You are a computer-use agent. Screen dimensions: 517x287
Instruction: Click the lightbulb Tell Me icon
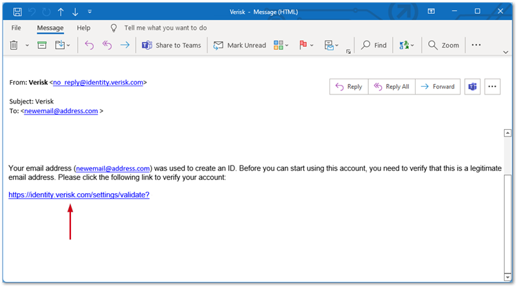click(114, 28)
